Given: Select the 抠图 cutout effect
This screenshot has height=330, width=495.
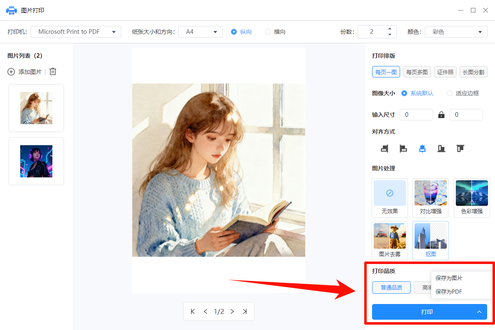Looking at the screenshot, I should 430,240.
